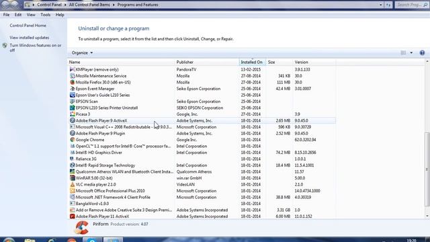Image resolution: width=430 pixels, height=242 pixels.
Task: Click the Microsoft .NET Framework 4 icon
Action: 72,197
